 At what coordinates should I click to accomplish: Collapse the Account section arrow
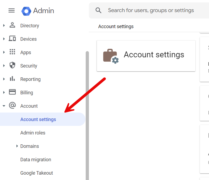[4, 106]
